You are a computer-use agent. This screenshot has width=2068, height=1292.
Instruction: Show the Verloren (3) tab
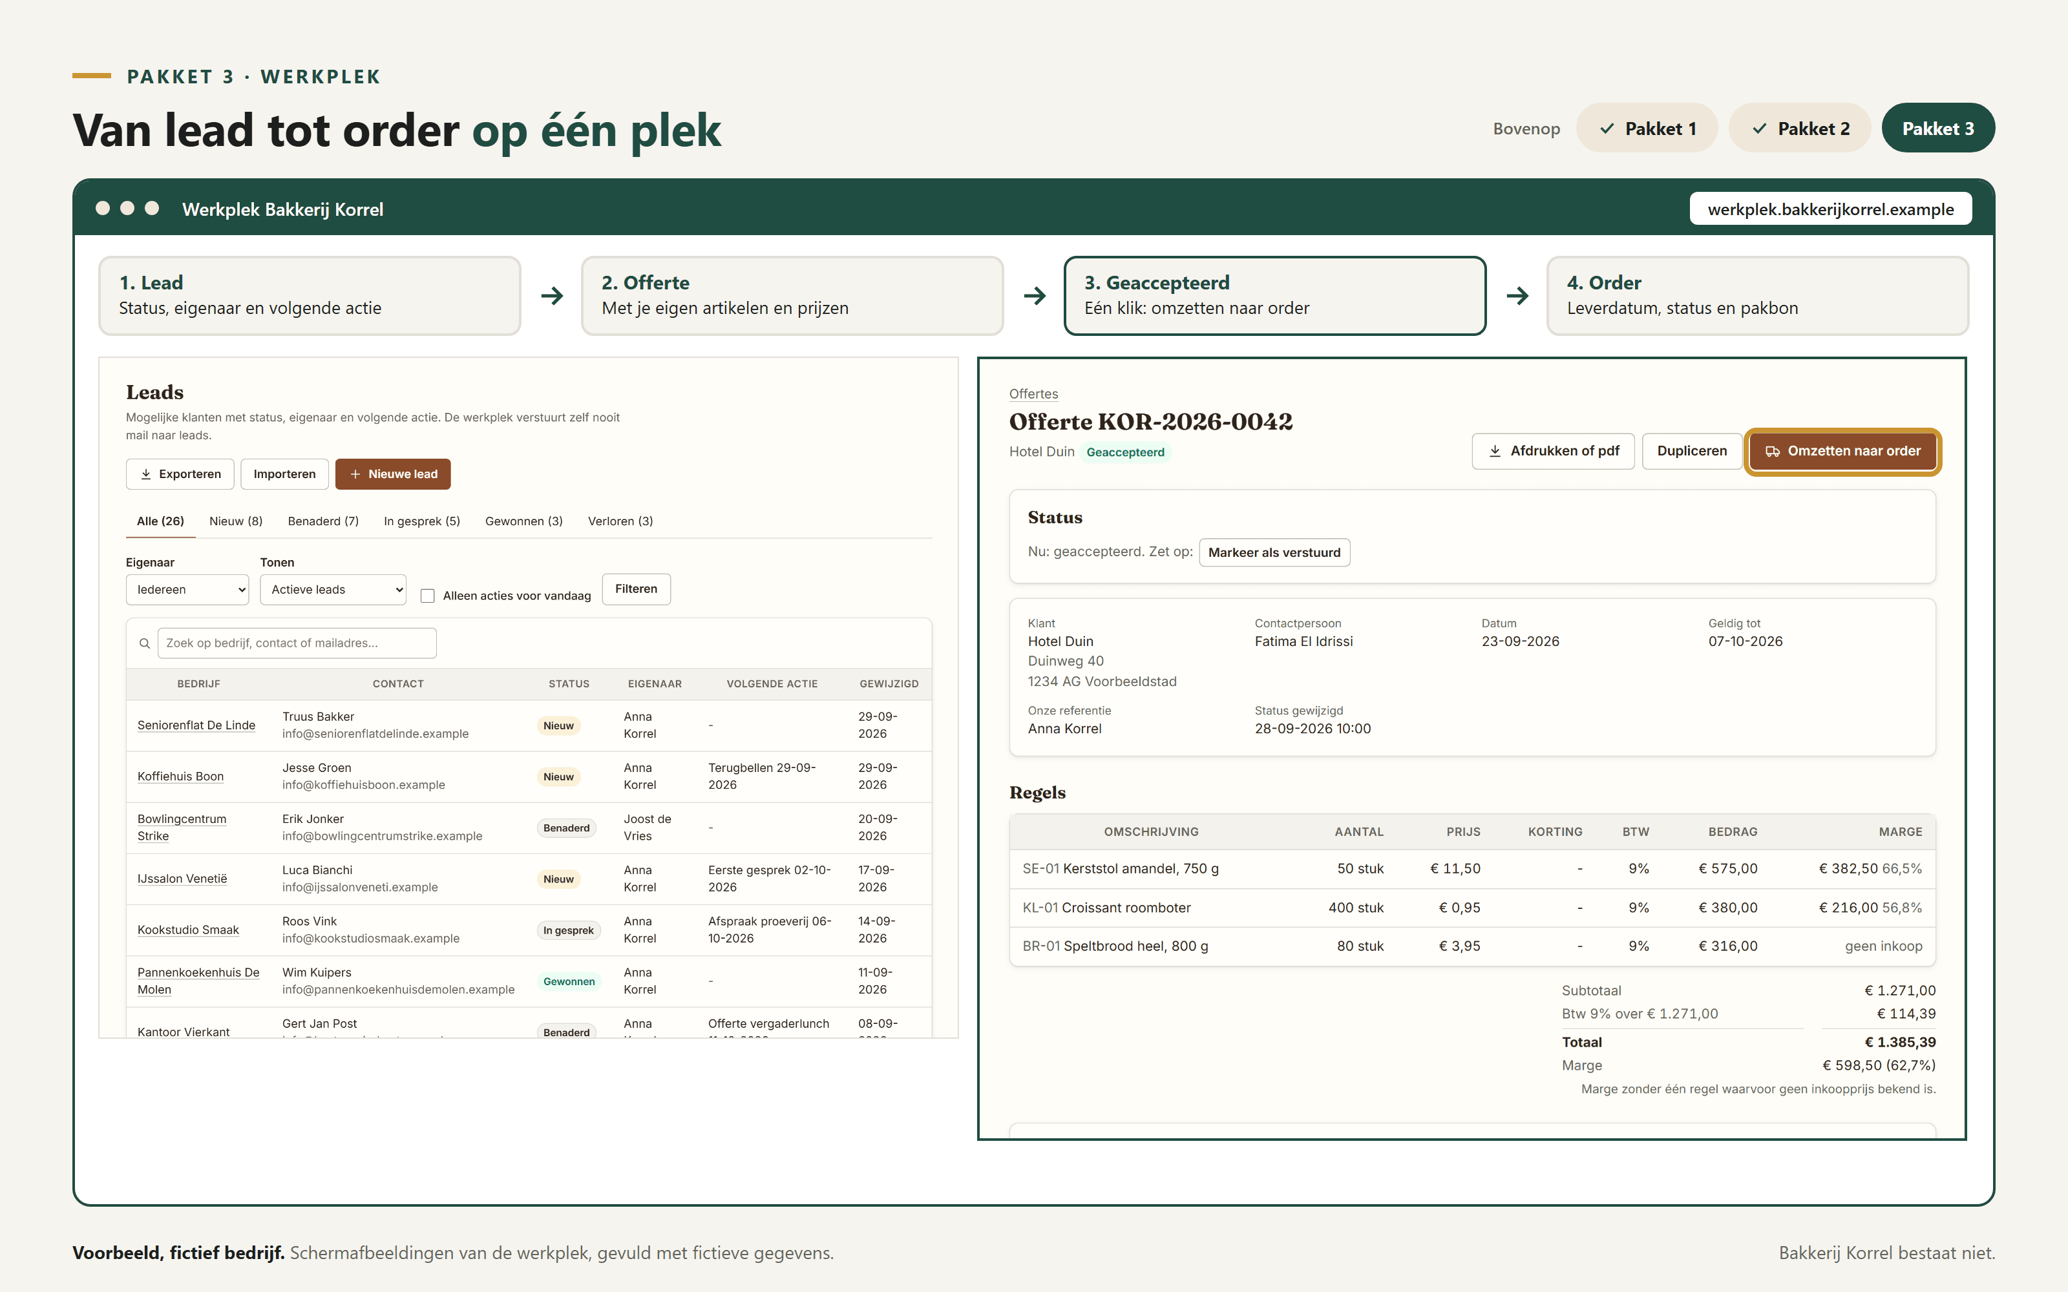[620, 521]
